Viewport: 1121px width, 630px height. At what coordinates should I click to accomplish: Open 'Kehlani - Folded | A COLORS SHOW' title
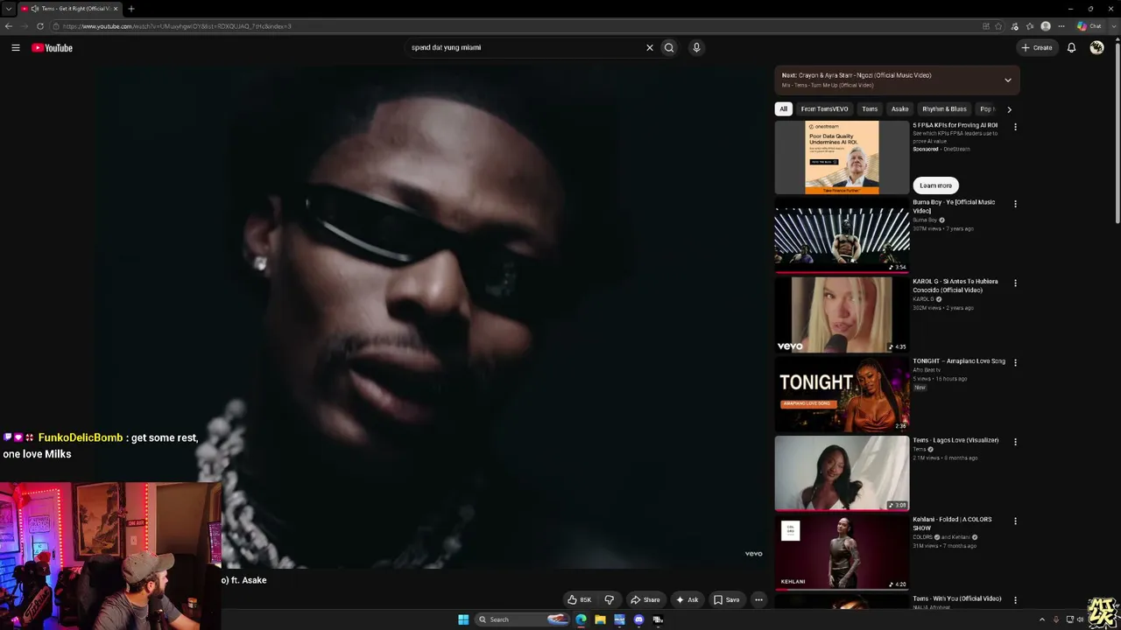pos(952,523)
